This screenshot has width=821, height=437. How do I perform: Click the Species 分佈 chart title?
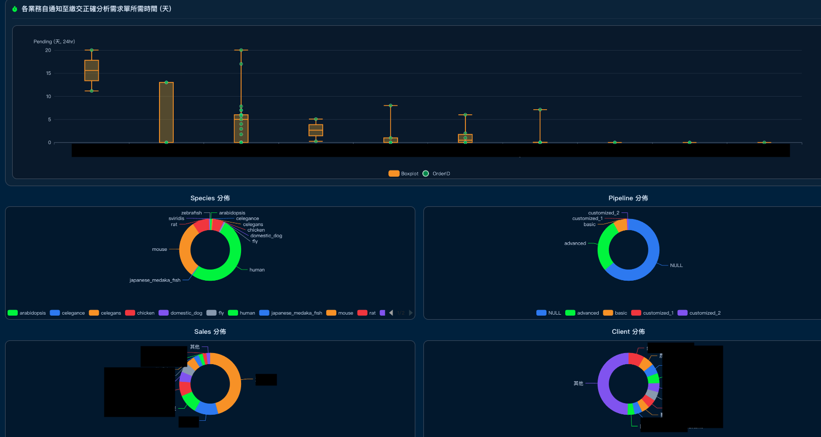[210, 198]
